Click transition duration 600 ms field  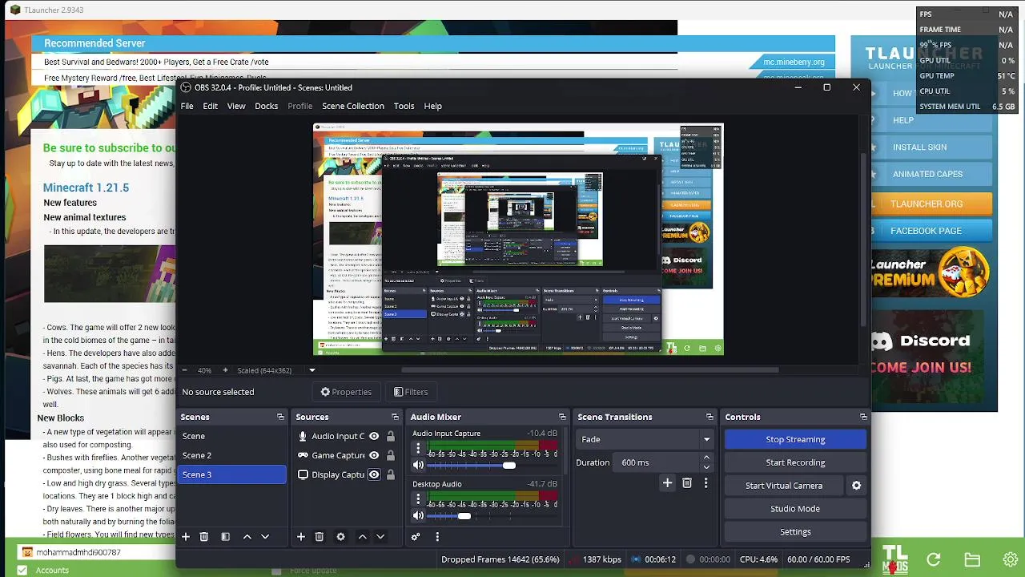coord(657,462)
